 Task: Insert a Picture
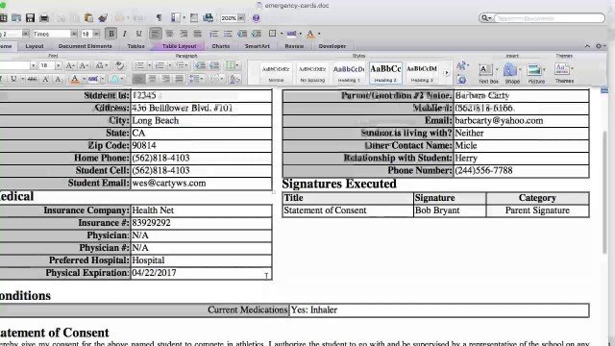pyautogui.click(x=536, y=73)
